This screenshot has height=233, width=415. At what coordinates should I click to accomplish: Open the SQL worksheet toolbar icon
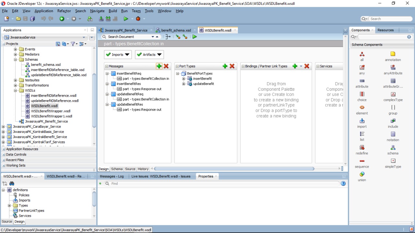[90, 19]
